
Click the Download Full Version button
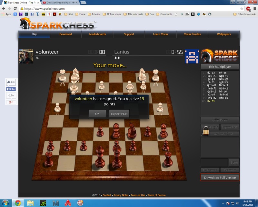(220, 178)
